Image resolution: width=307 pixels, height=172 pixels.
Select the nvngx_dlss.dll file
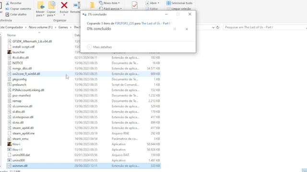point(22,68)
